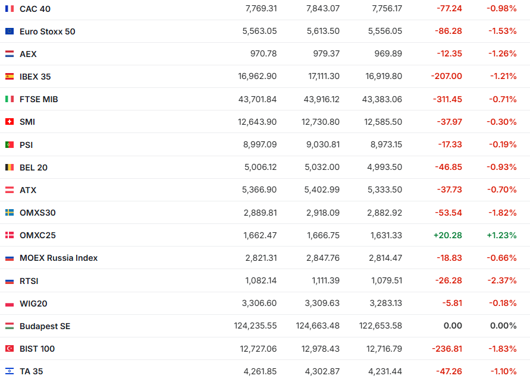Click the Italy flag icon beside FTSE MIB

pyautogui.click(x=10, y=99)
